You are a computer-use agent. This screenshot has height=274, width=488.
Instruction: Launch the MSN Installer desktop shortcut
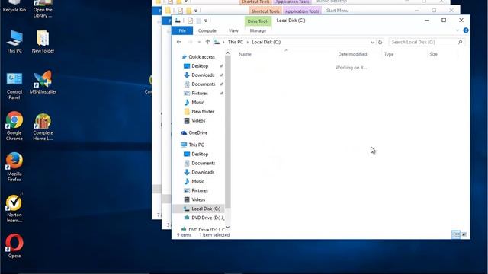click(x=43, y=82)
